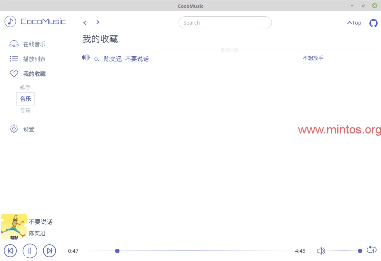Select the 歌手 sub-item under favorites
The image size is (381, 261).
pyautogui.click(x=25, y=87)
